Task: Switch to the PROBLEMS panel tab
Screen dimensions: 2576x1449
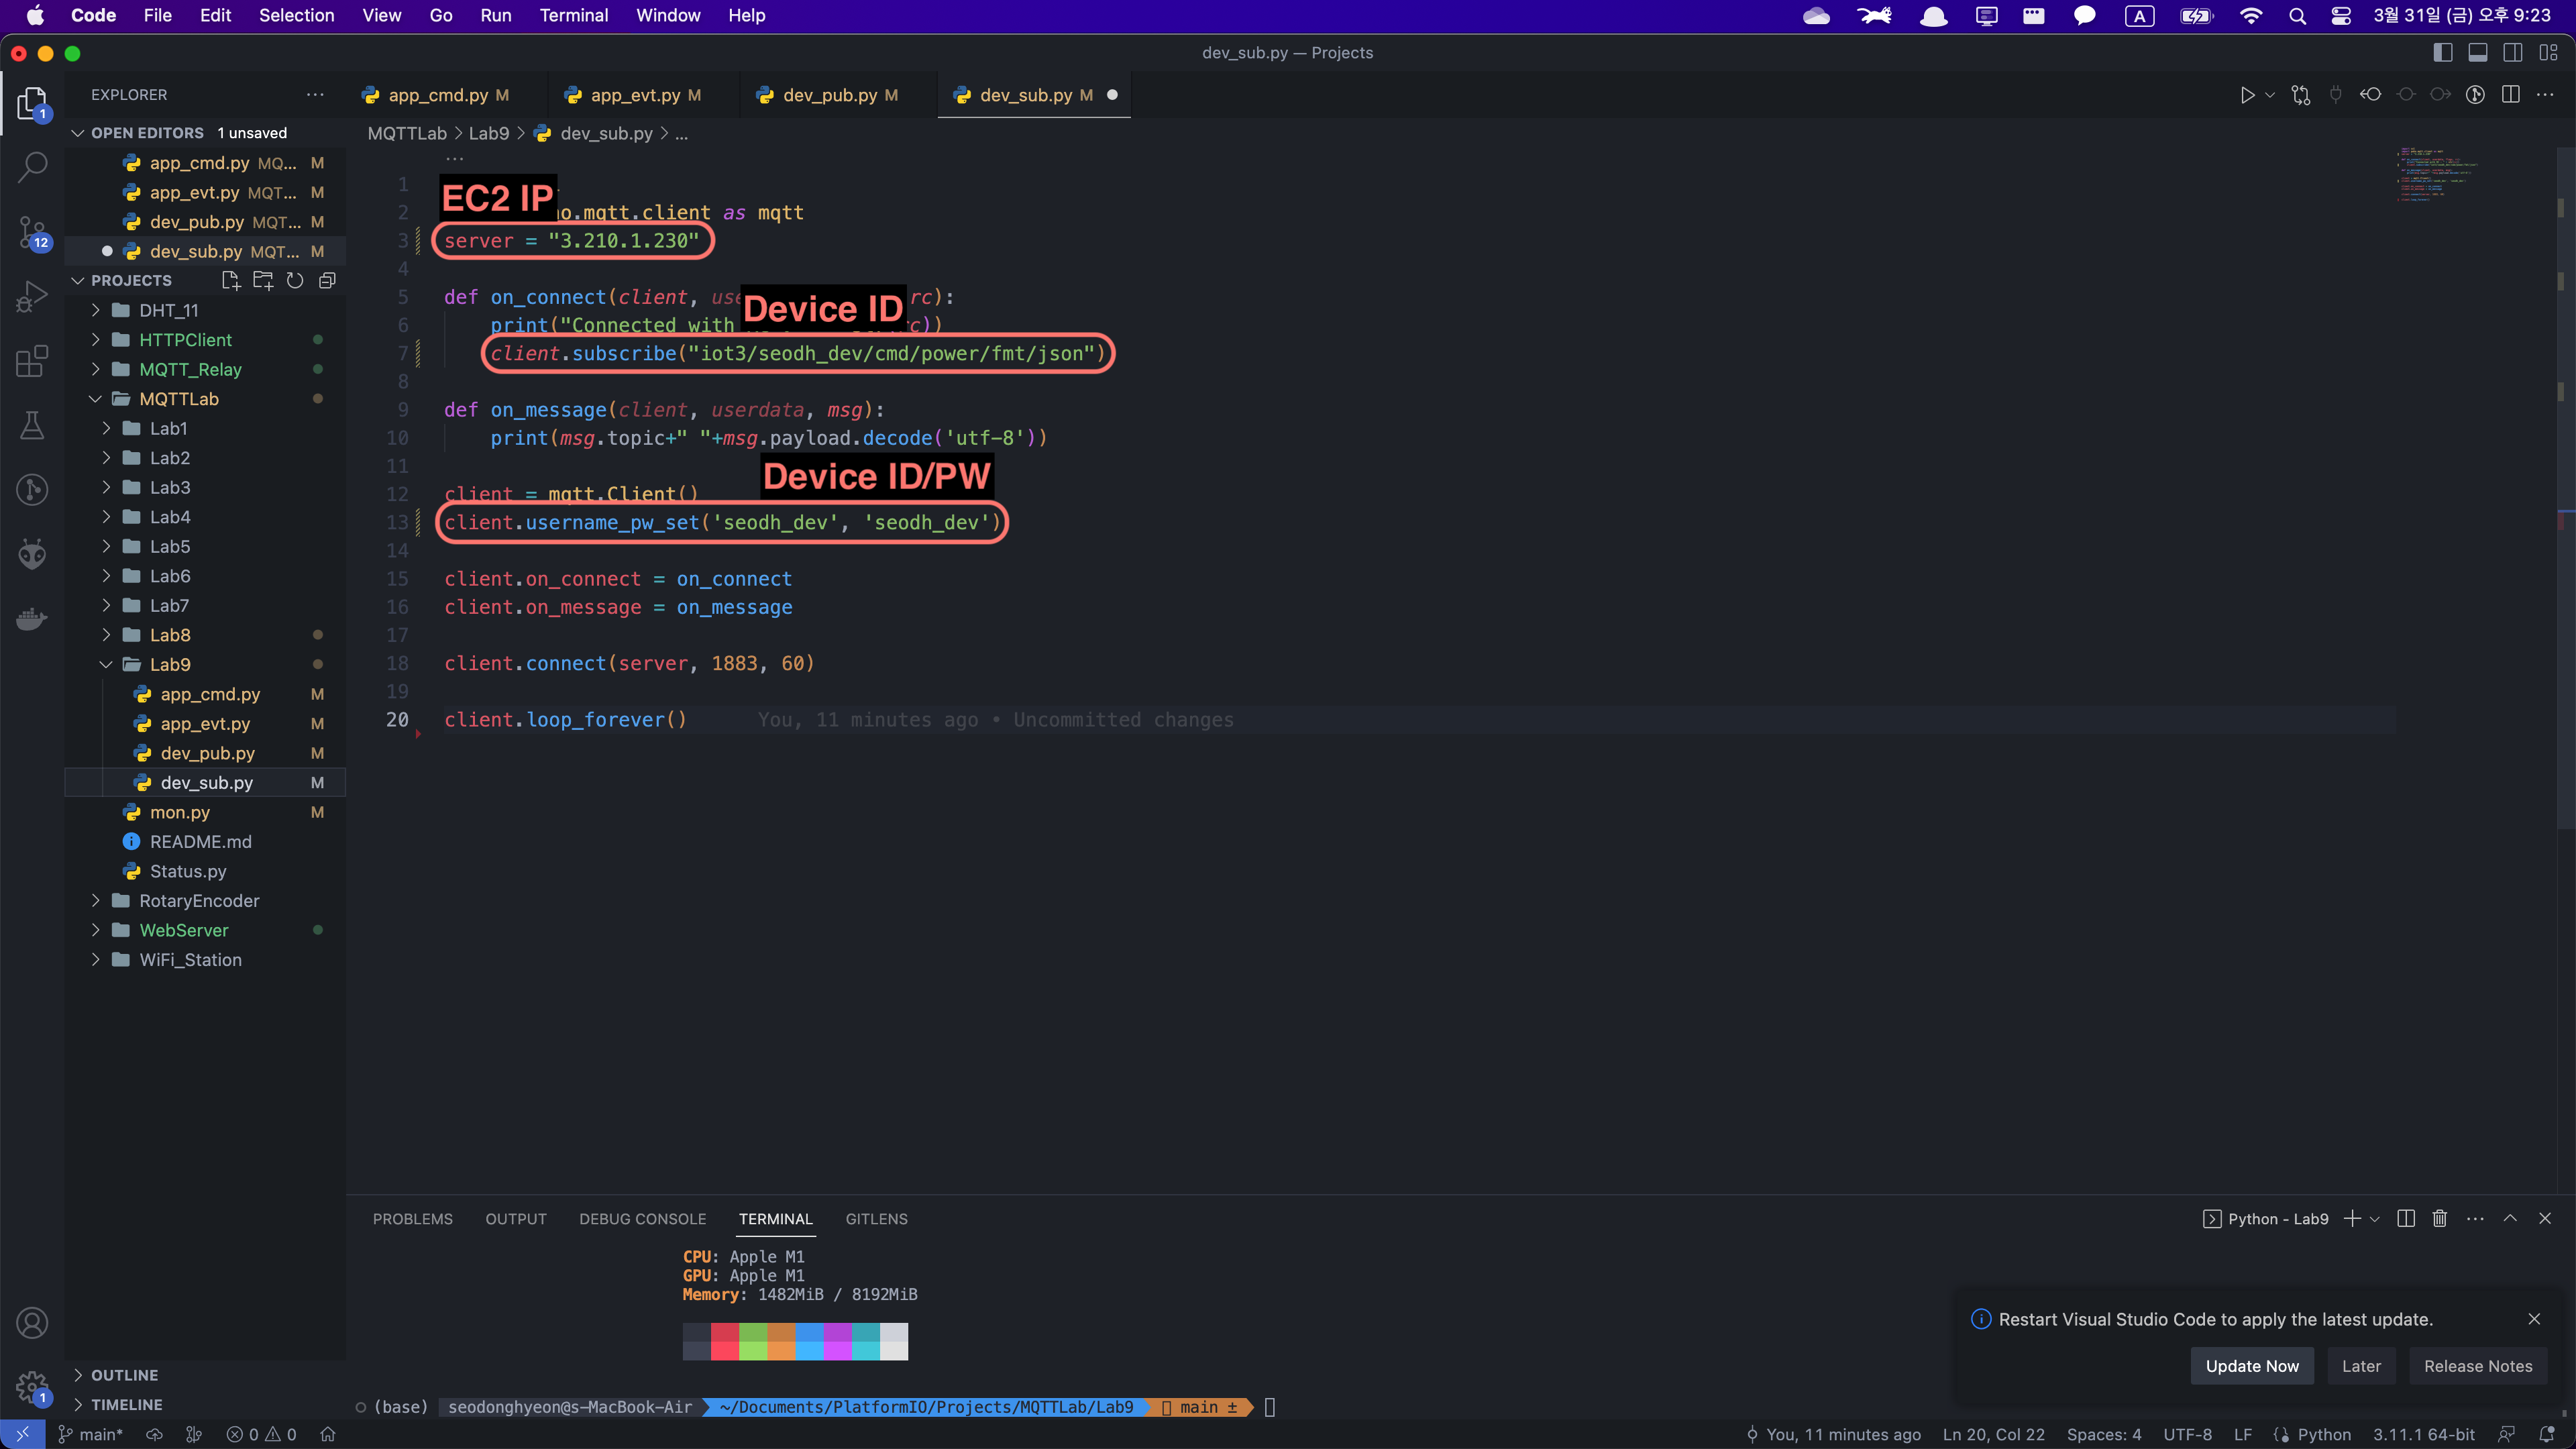Action: point(412,1219)
